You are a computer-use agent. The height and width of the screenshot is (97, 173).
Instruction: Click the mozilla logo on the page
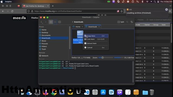[19, 18]
